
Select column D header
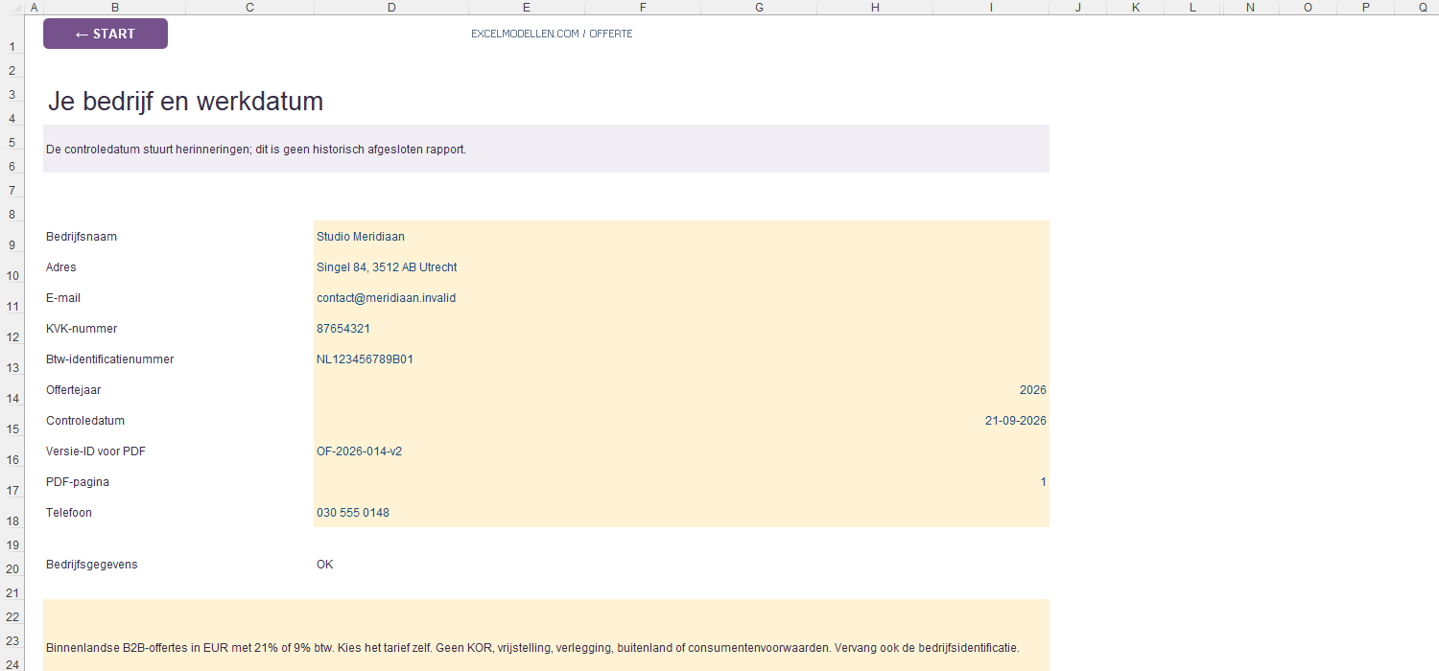tap(391, 8)
